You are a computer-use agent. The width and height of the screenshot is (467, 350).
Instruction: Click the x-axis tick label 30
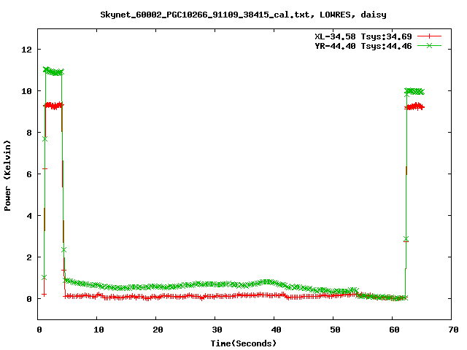click(217, 330)
